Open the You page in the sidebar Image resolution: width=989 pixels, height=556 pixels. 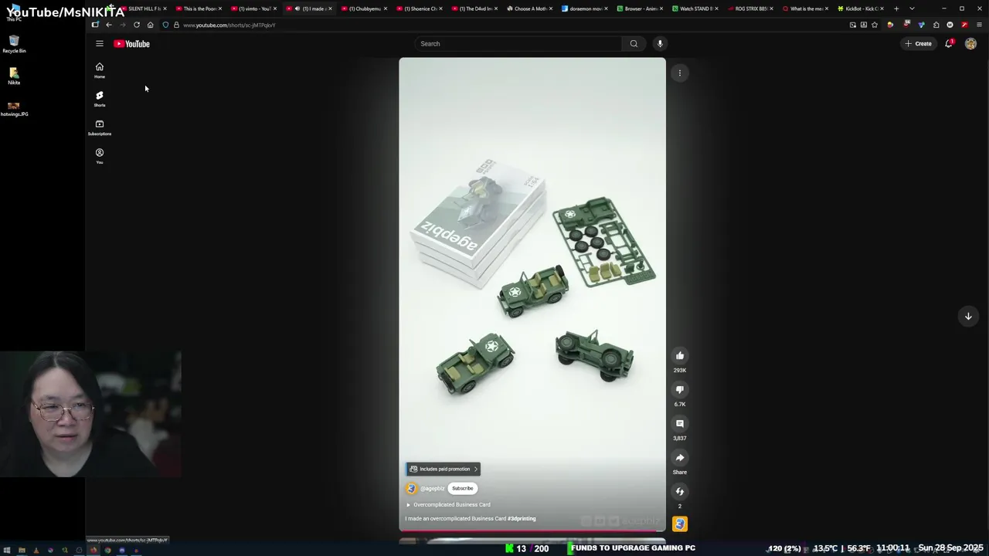tap(99, 156)
